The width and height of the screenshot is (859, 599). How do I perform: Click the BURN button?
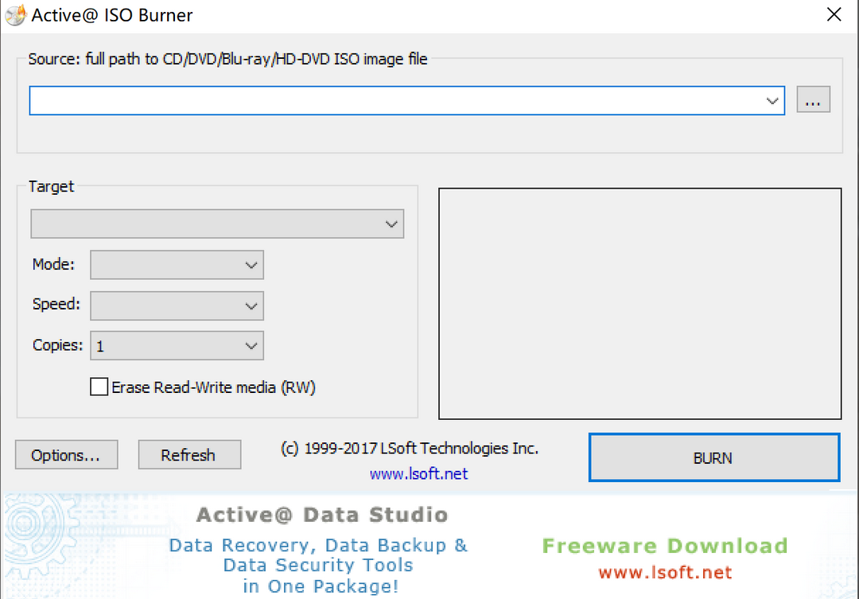coord(713,457)
